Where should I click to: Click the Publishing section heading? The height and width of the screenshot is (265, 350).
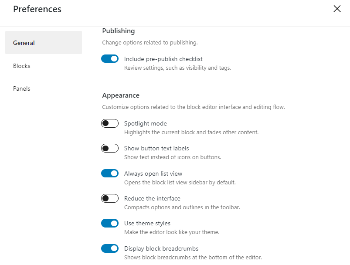pyautogui.click(x=118, y=31)
